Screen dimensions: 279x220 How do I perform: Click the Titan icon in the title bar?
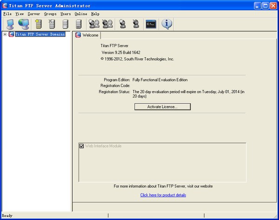tap(5, 6)
